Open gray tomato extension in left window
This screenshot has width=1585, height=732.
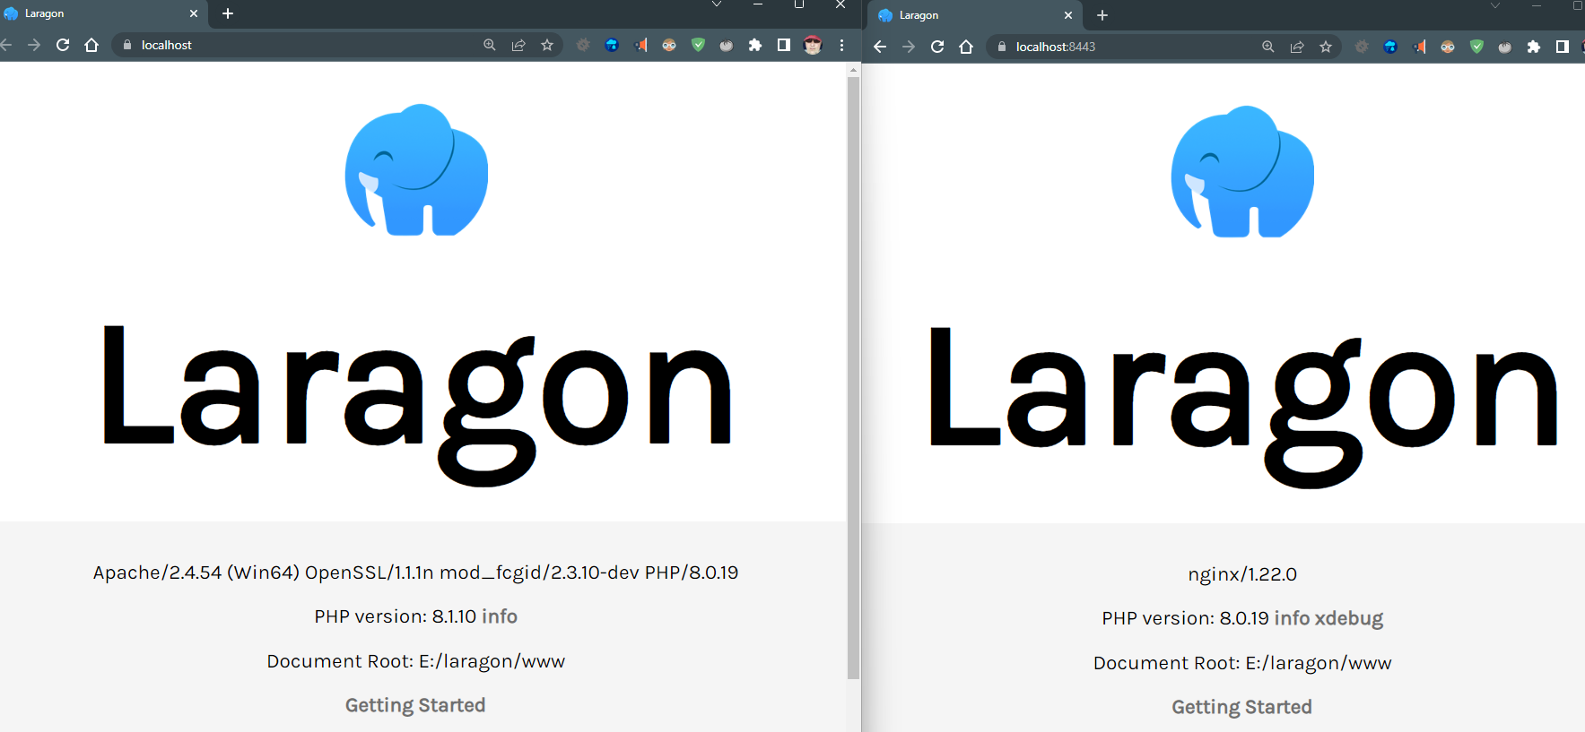tap(727, 45)
